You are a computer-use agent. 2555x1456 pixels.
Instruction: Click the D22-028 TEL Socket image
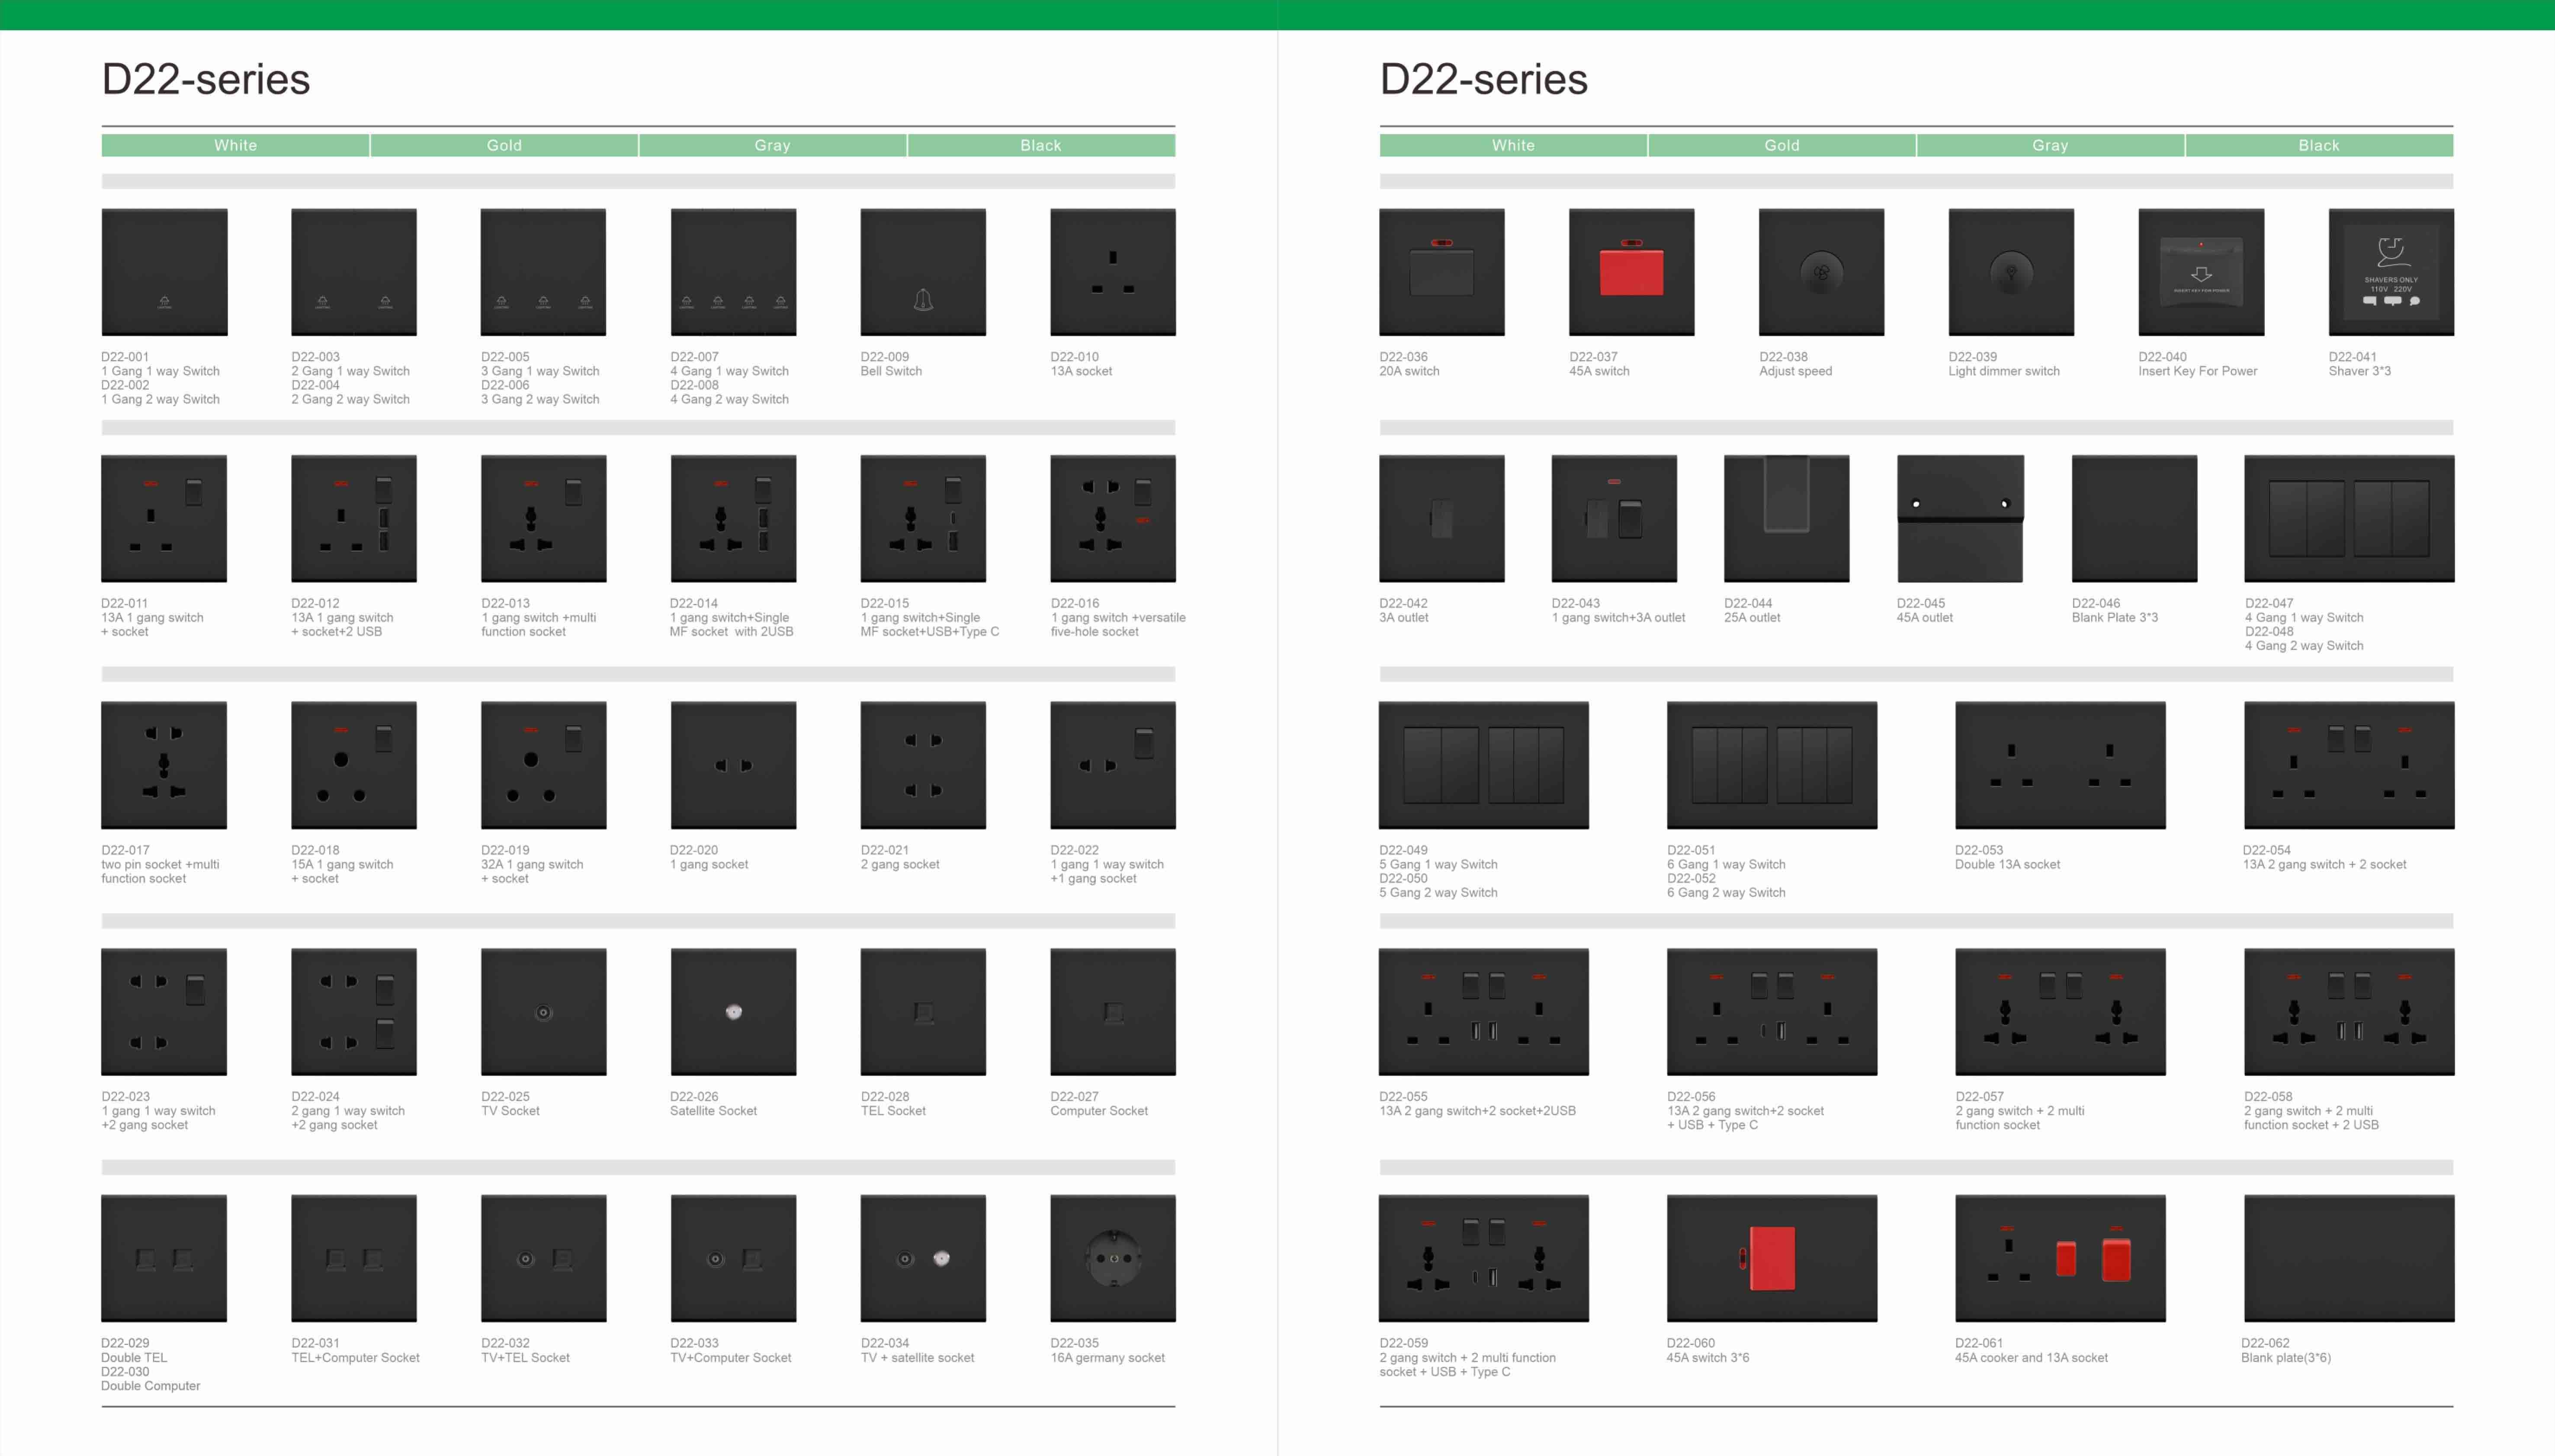[x=923, y=1012]
